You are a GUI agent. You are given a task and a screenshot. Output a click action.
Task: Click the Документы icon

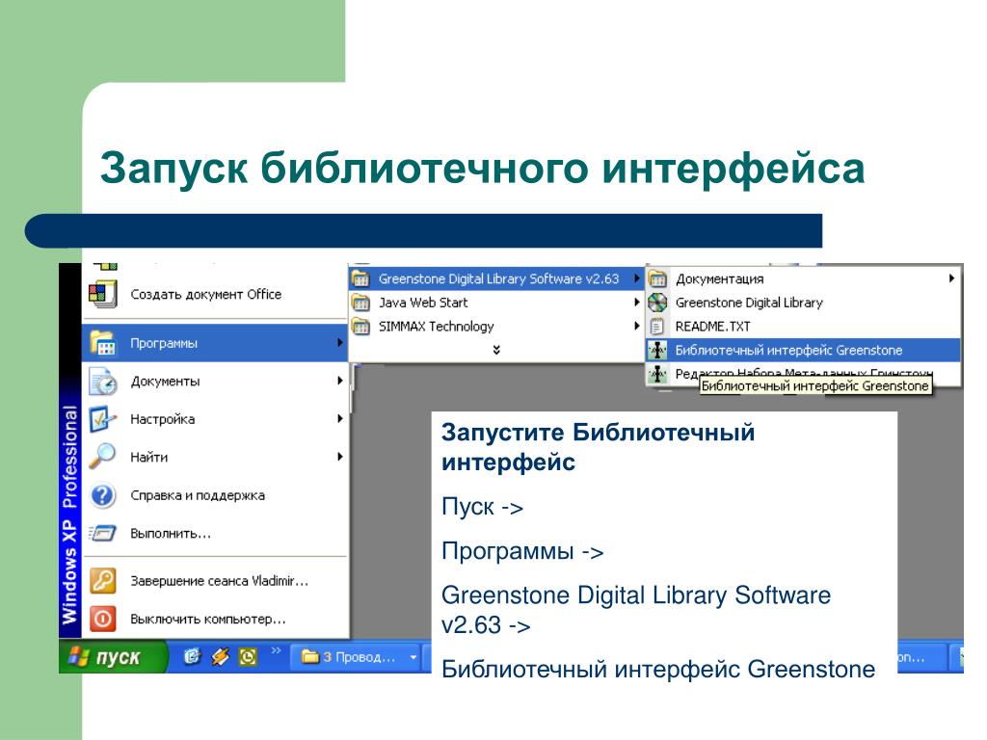(102, 382)
